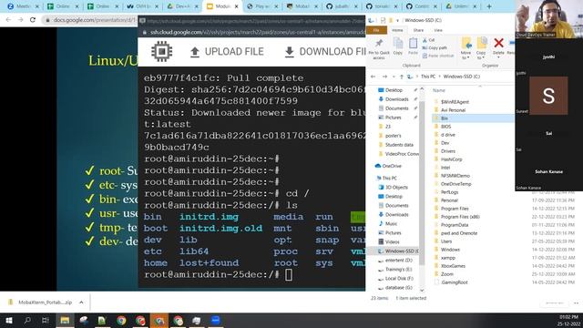Click the File Explorer taskbar icon
Image resolution: width=583 pixels, height=328 pixels.
coord(65,321)
